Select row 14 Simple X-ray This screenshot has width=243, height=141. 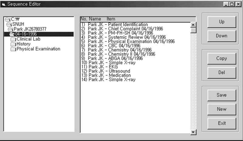108,80
